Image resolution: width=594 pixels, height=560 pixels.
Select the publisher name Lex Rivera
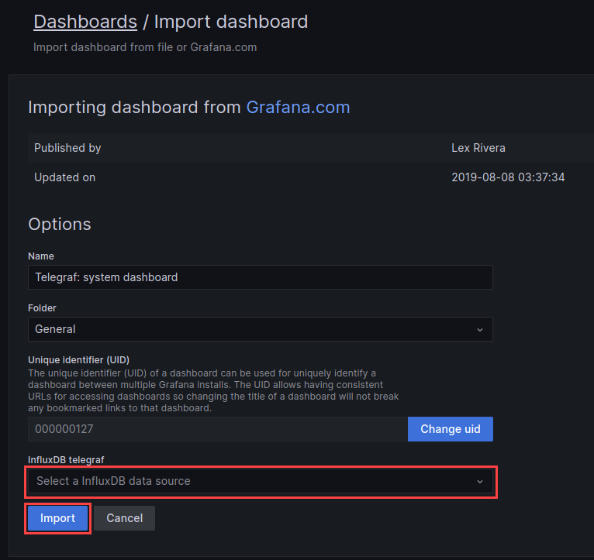(x=478, y=148)
